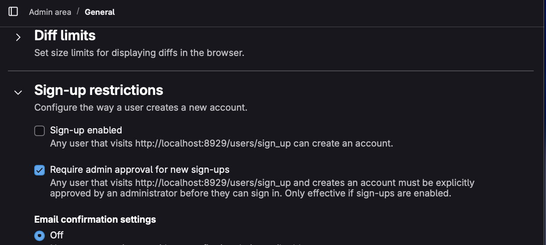Image resolution: width=546 pixels, height=245 pixels.
Task: Click the Diff limits description text
Action: [x=139, y=53]
